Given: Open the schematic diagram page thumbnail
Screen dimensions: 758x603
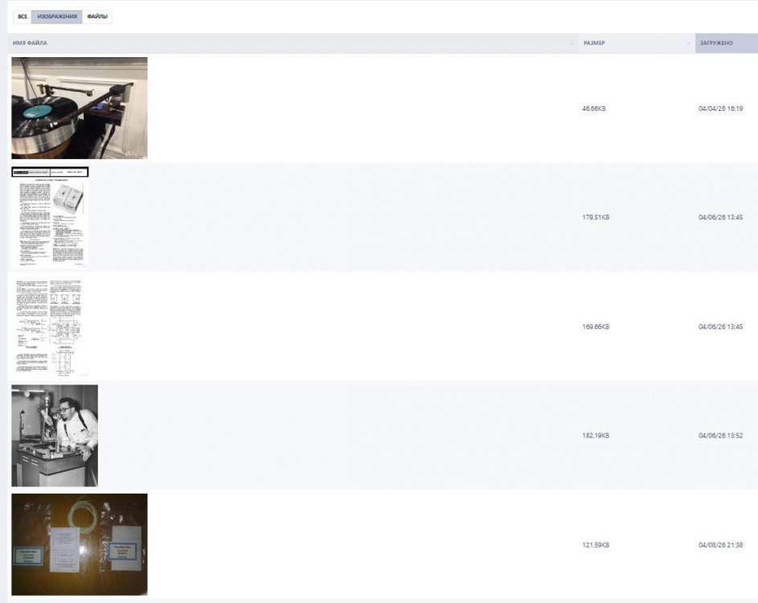Looking at the screenshot, I should click(x=51, y=326).
